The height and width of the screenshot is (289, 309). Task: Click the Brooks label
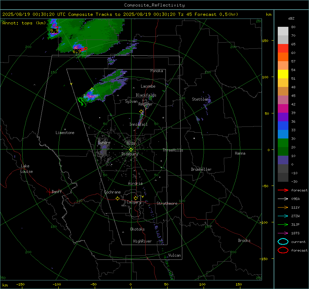coord(244,241)
